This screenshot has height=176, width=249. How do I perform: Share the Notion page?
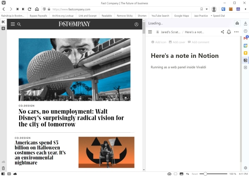click(222, 32)
